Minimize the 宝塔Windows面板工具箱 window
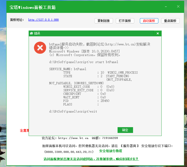187x167 pixels. pyautogui.click(x=166, y=7)
